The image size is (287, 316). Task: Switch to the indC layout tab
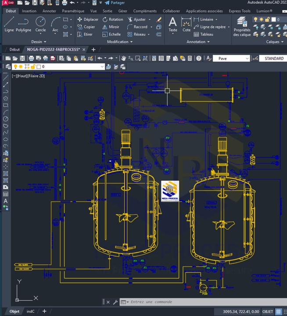pyautogui.click(x=30, y=312)
